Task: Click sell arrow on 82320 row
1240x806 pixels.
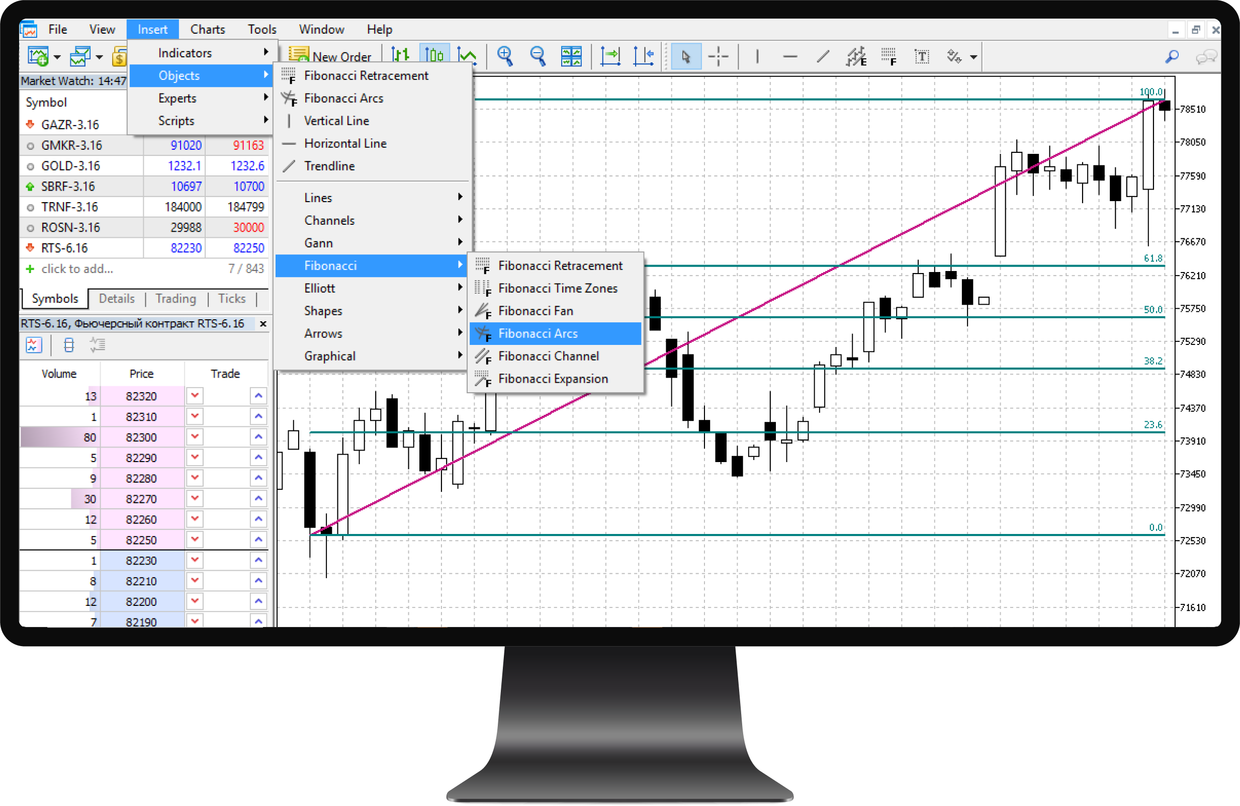Action: 195,395
